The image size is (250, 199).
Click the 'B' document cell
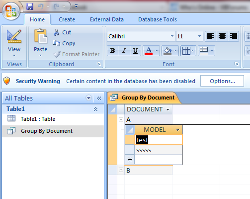(x=149, y=170)
